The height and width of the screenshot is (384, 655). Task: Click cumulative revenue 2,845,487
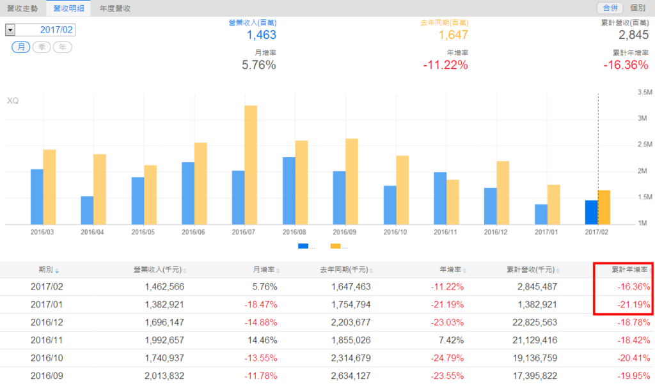[x=537, y=287]
